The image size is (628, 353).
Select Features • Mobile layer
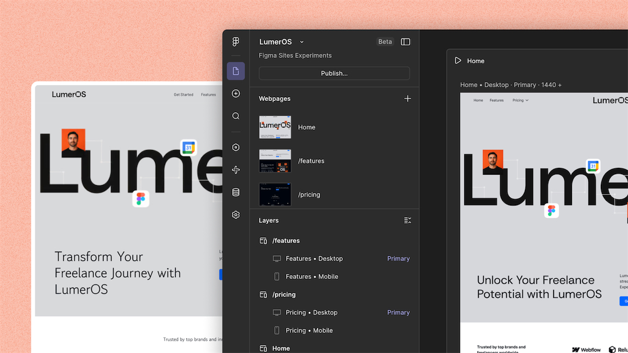(x=335, y=277)
